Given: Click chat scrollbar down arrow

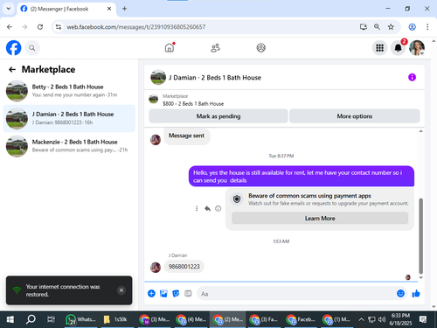Looking at the screenshot, I should click(420, 277).
